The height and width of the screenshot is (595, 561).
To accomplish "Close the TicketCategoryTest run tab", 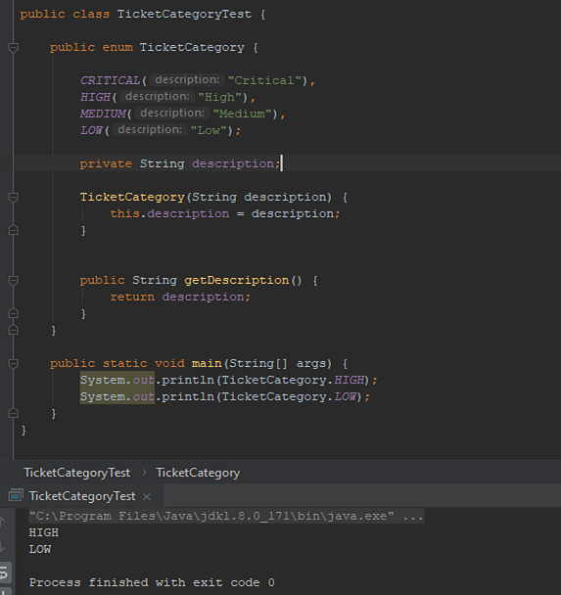I will (147, 496).
